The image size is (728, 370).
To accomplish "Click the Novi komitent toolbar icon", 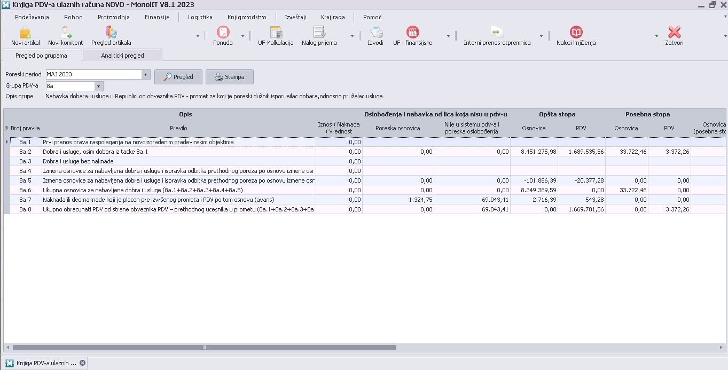I will tap(65, 32).
